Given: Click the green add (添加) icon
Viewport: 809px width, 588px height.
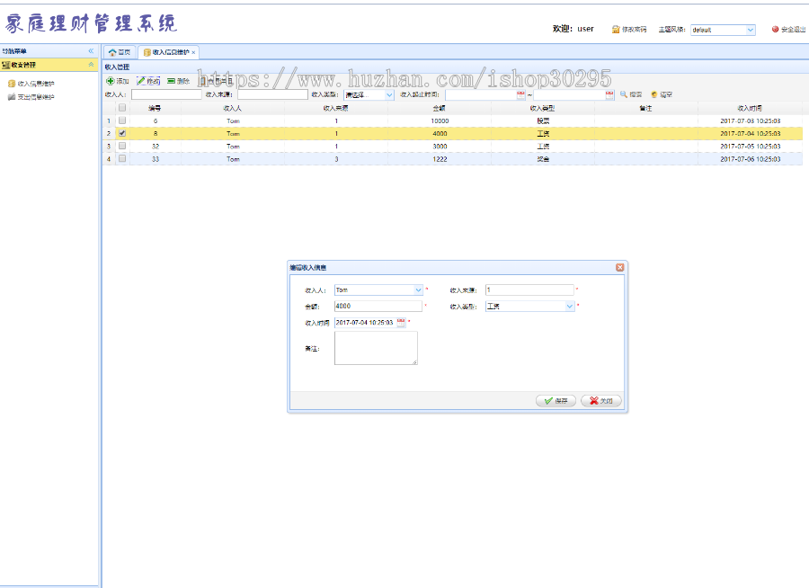Looking at the screenshot, I should point(111,81).
